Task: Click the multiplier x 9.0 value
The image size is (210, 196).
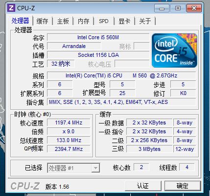Action: tap(69, 131)
